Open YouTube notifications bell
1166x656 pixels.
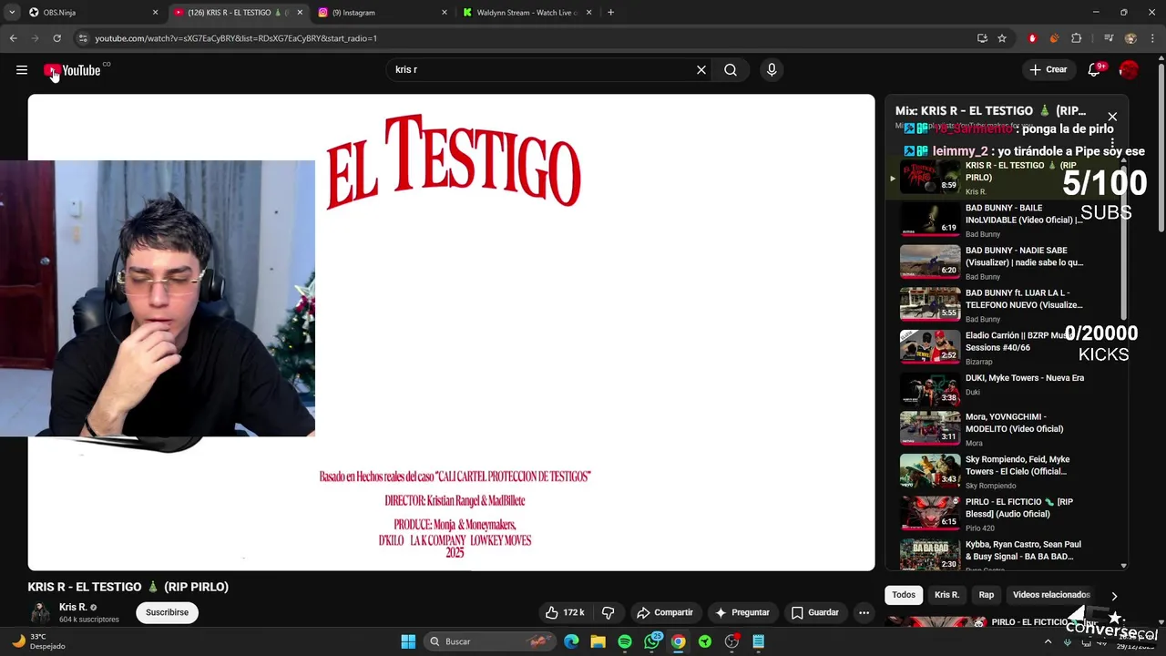[1094, 70]
